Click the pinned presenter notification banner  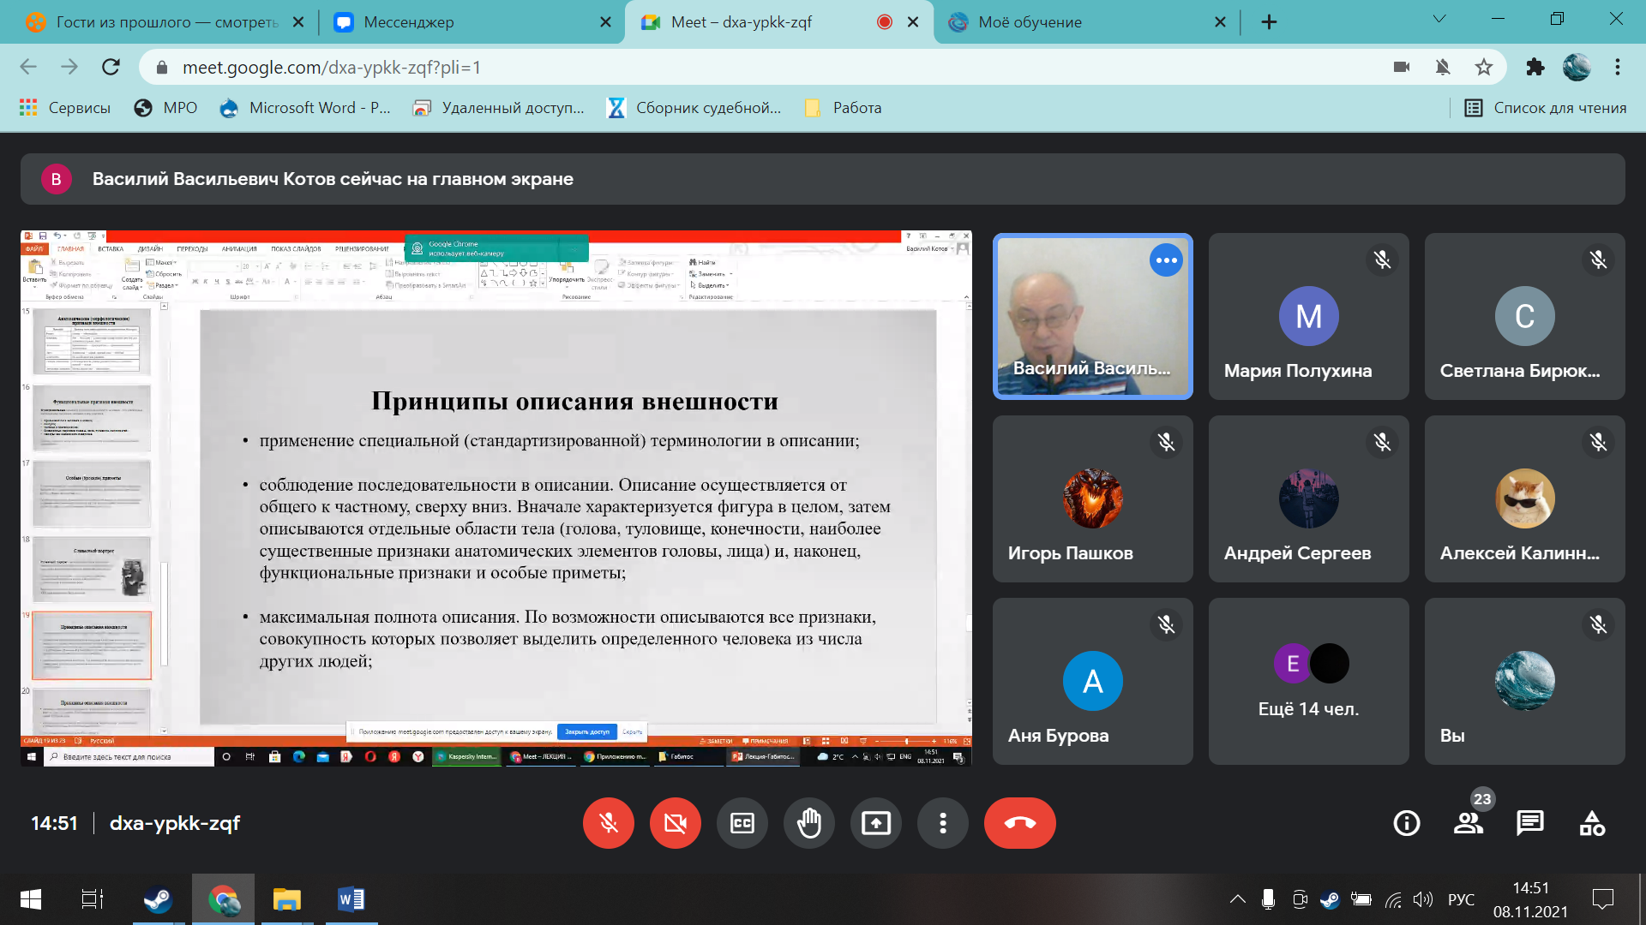pyautogui.click(x=823, y=179)
